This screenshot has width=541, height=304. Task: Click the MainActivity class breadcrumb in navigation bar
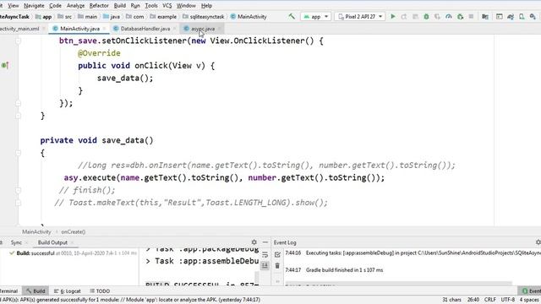249,17
